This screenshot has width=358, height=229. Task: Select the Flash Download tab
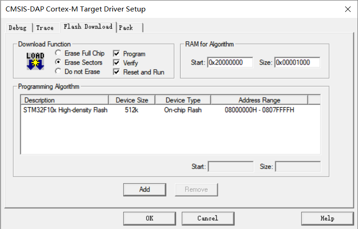click(x=88, y=27)
